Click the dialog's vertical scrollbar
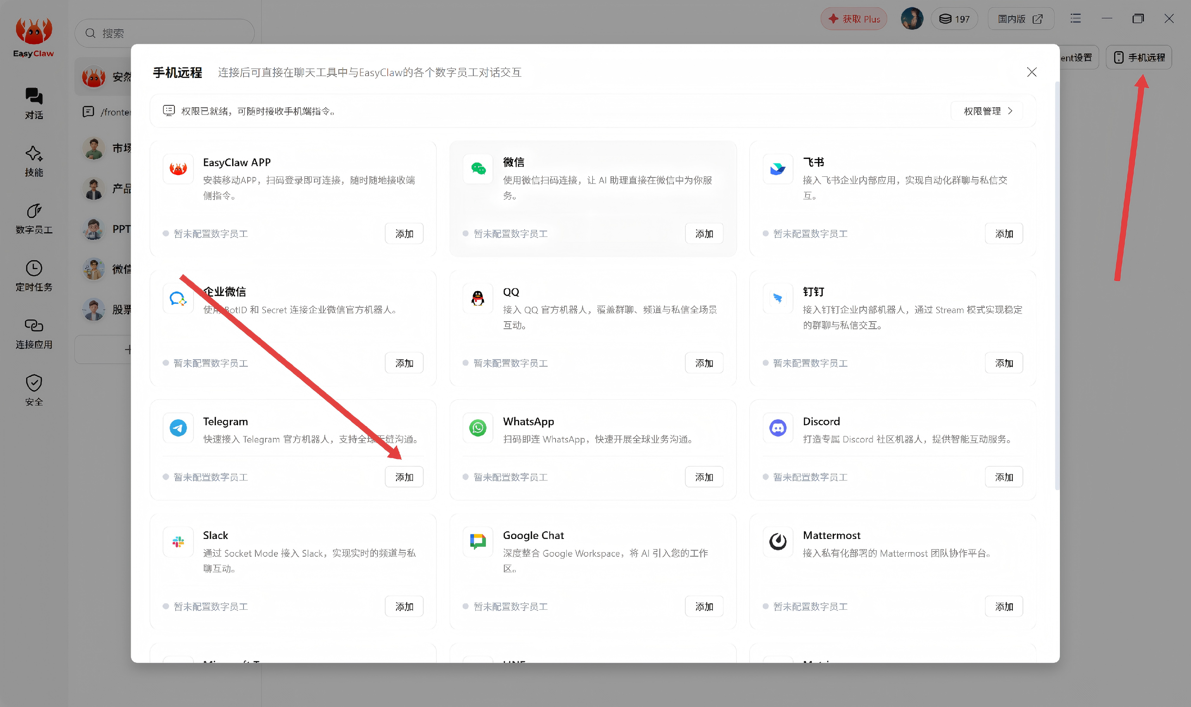This screenshot has width=1191, height=707. coord(1057,286)
